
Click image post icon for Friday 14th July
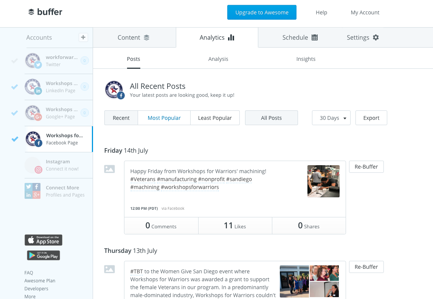click(x=109, y=169)
